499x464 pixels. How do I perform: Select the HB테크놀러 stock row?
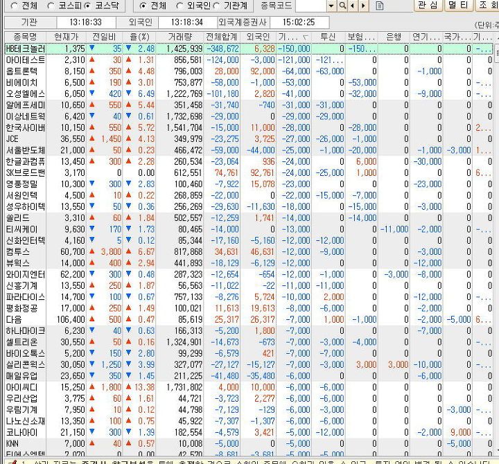(249, 48)
